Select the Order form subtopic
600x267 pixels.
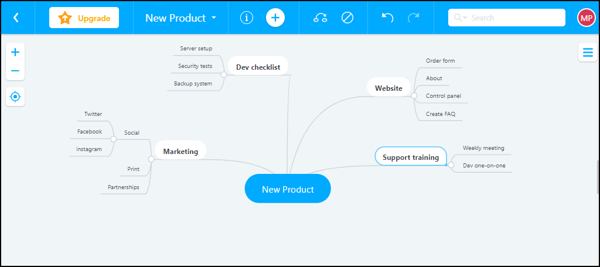click(x=441, y=61)
